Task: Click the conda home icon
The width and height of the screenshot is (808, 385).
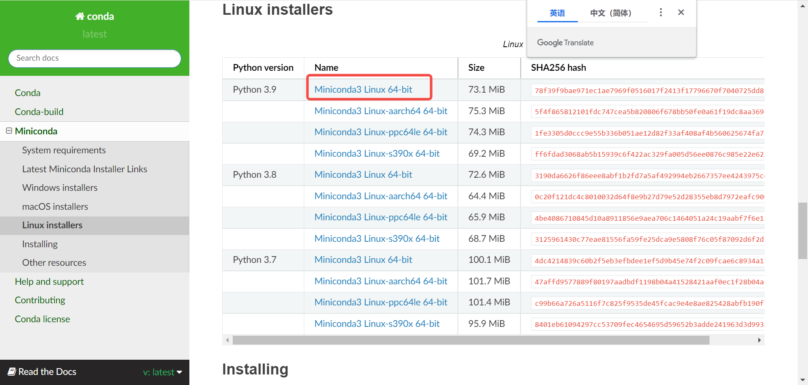Action: tap(80, 16)
